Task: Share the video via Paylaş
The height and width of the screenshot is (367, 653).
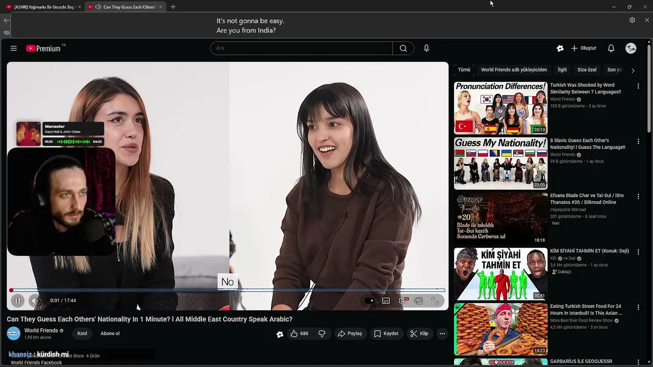Action: click(350, 334)
